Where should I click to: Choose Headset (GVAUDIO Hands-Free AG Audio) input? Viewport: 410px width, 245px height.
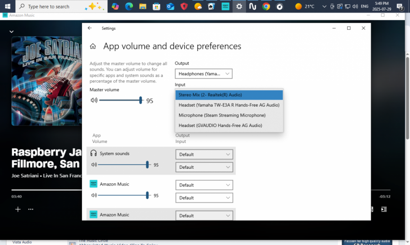point(229,125)
